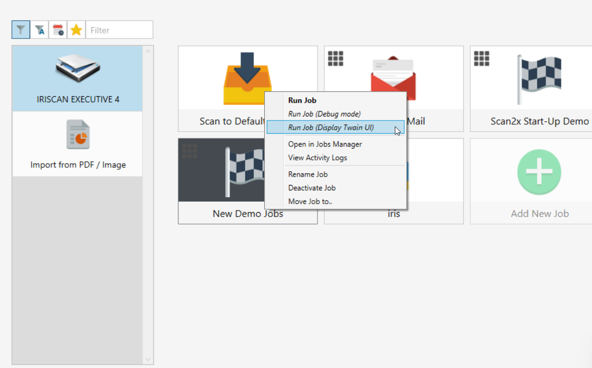Select Import from PDF / Image source
Screen dimensions: 592x368
point(77,144)
